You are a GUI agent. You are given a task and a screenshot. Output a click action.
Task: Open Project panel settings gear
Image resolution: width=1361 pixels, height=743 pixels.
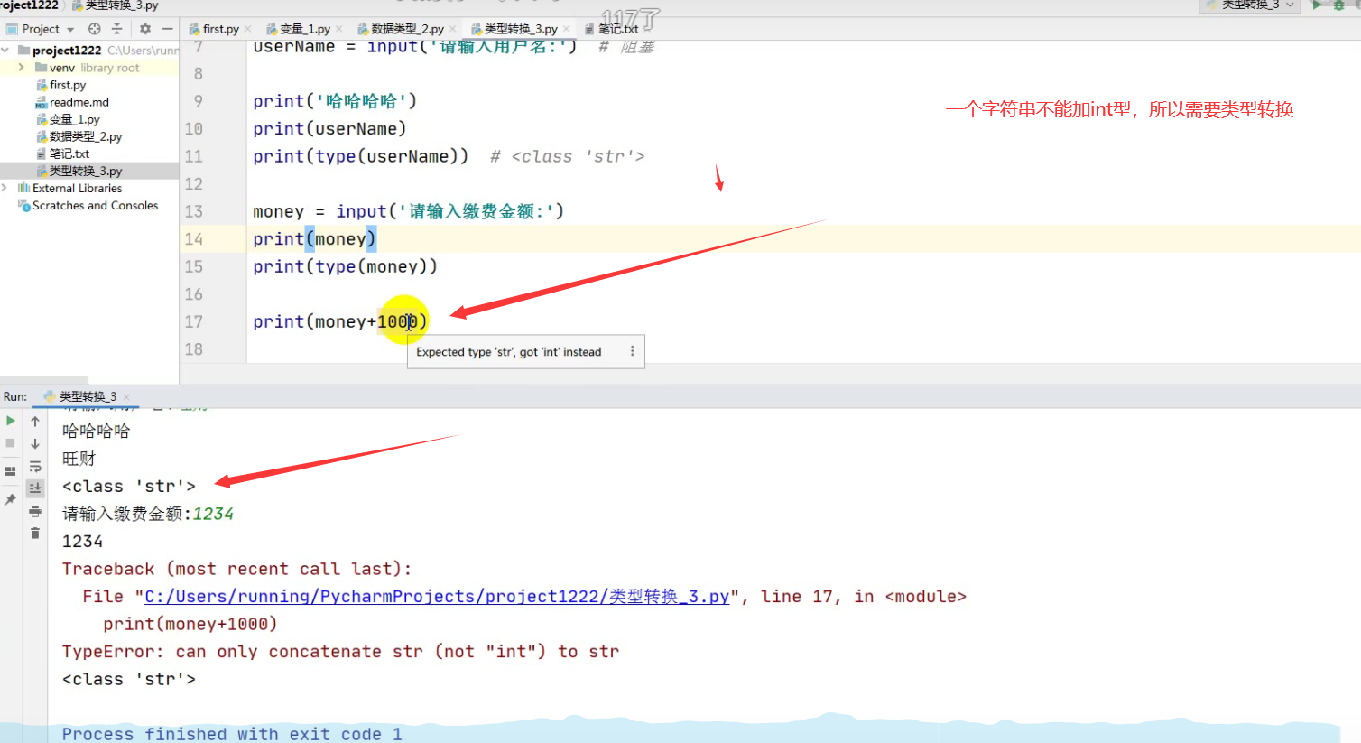coord(145,29)
